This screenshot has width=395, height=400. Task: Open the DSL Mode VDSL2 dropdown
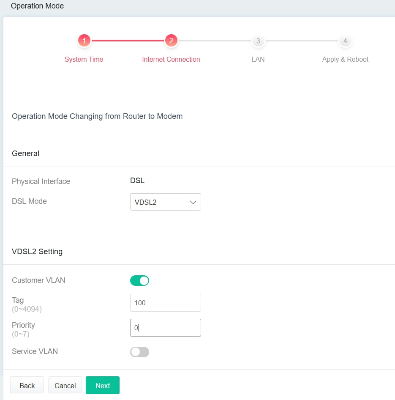(165, 202)
